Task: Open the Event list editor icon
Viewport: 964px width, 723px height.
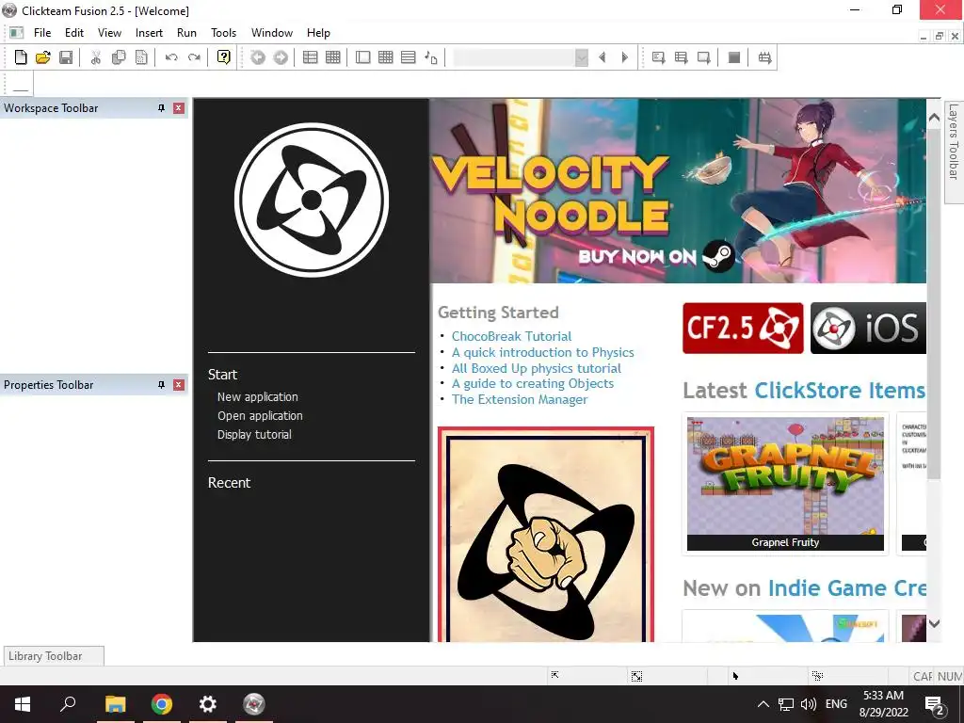Action: point(409,57)
